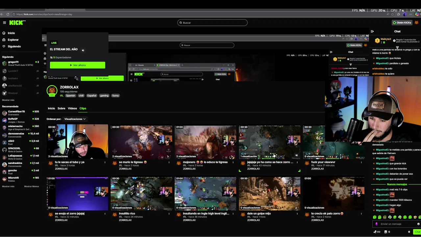The image size is (421, 237).
Task: Switch to the Sobre tab
Action: 62,108
